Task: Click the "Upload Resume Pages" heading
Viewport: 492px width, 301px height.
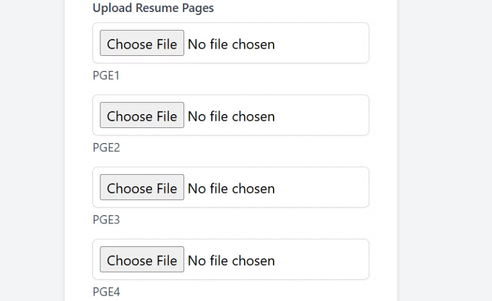Action: pos(153,8)
